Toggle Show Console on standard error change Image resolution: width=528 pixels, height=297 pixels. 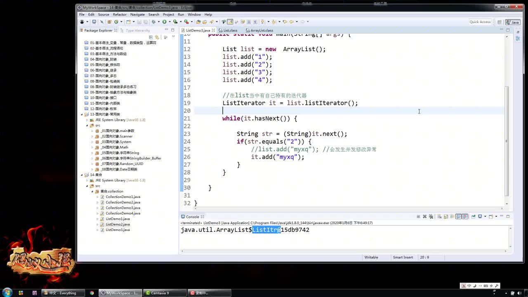[465, 217]
